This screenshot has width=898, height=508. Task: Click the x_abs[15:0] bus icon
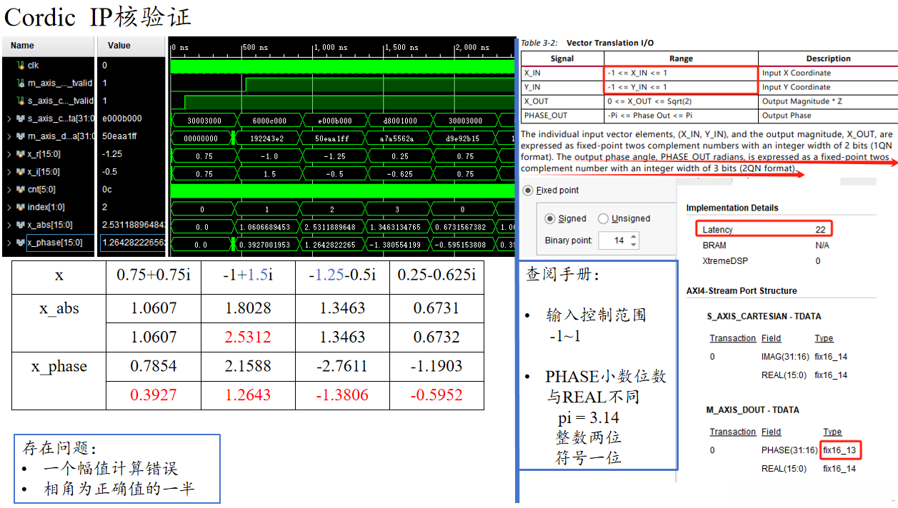tap(19, 225)
